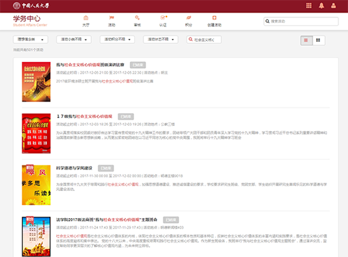Open the leaf points nav icon
Image resolution: width=348 pixels, height=257 pixels.
(189, 18)
